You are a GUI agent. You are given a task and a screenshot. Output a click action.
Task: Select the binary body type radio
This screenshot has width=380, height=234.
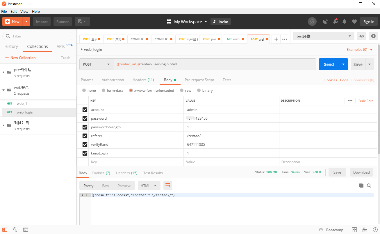(x=199, y=90)
